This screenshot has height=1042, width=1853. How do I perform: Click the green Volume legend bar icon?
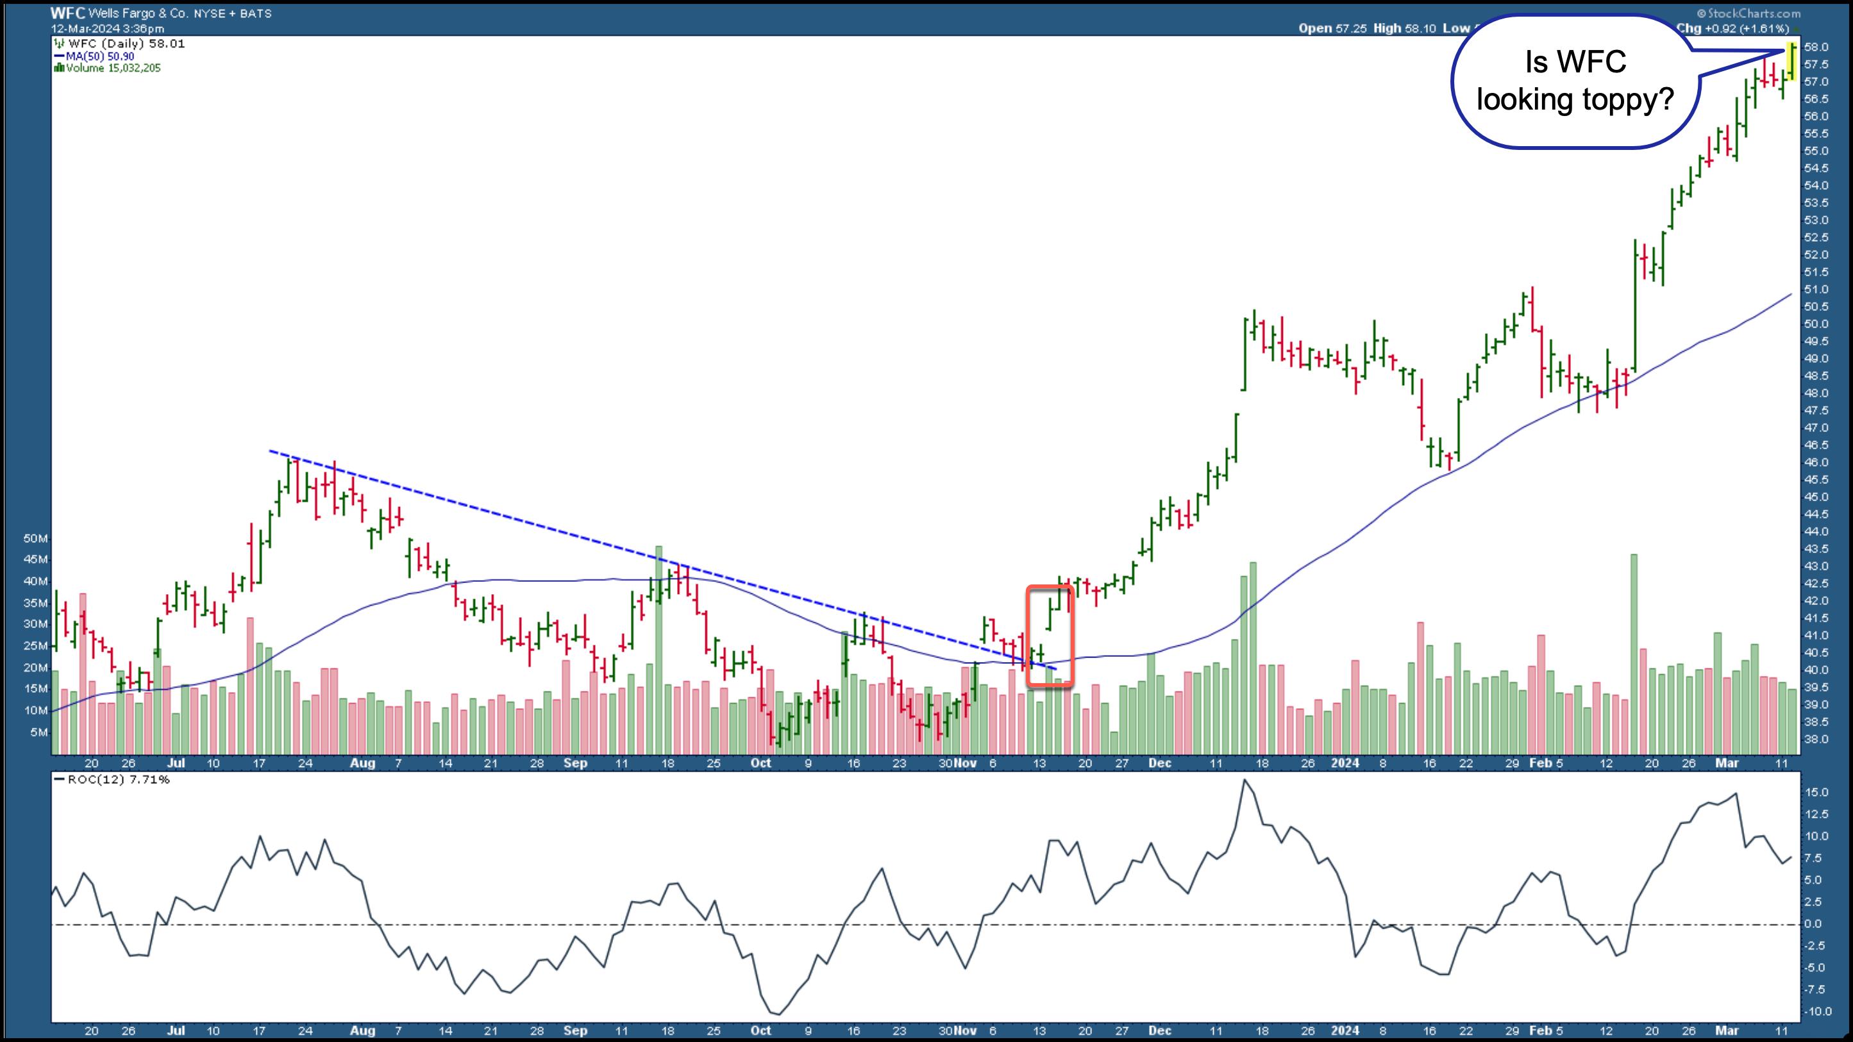click(59, 69)
